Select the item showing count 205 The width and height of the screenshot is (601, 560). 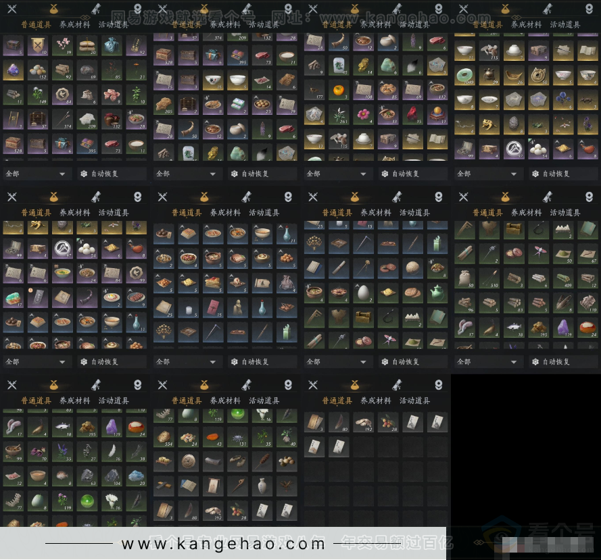coord(164,105)
